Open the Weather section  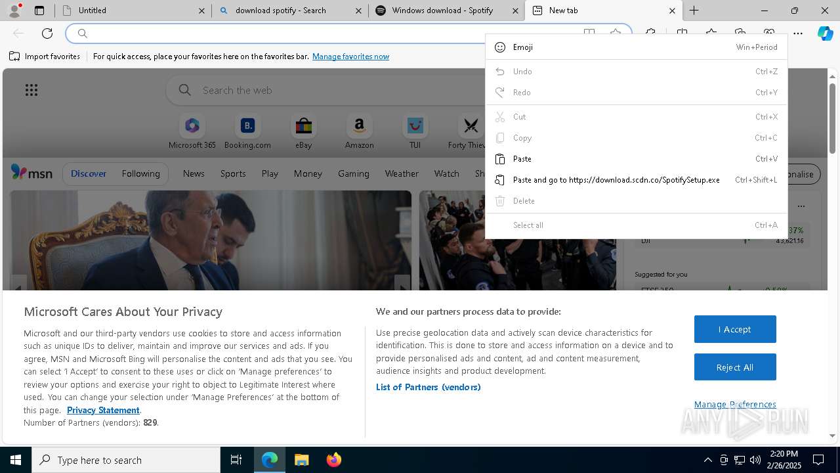[x=402, y=173]
